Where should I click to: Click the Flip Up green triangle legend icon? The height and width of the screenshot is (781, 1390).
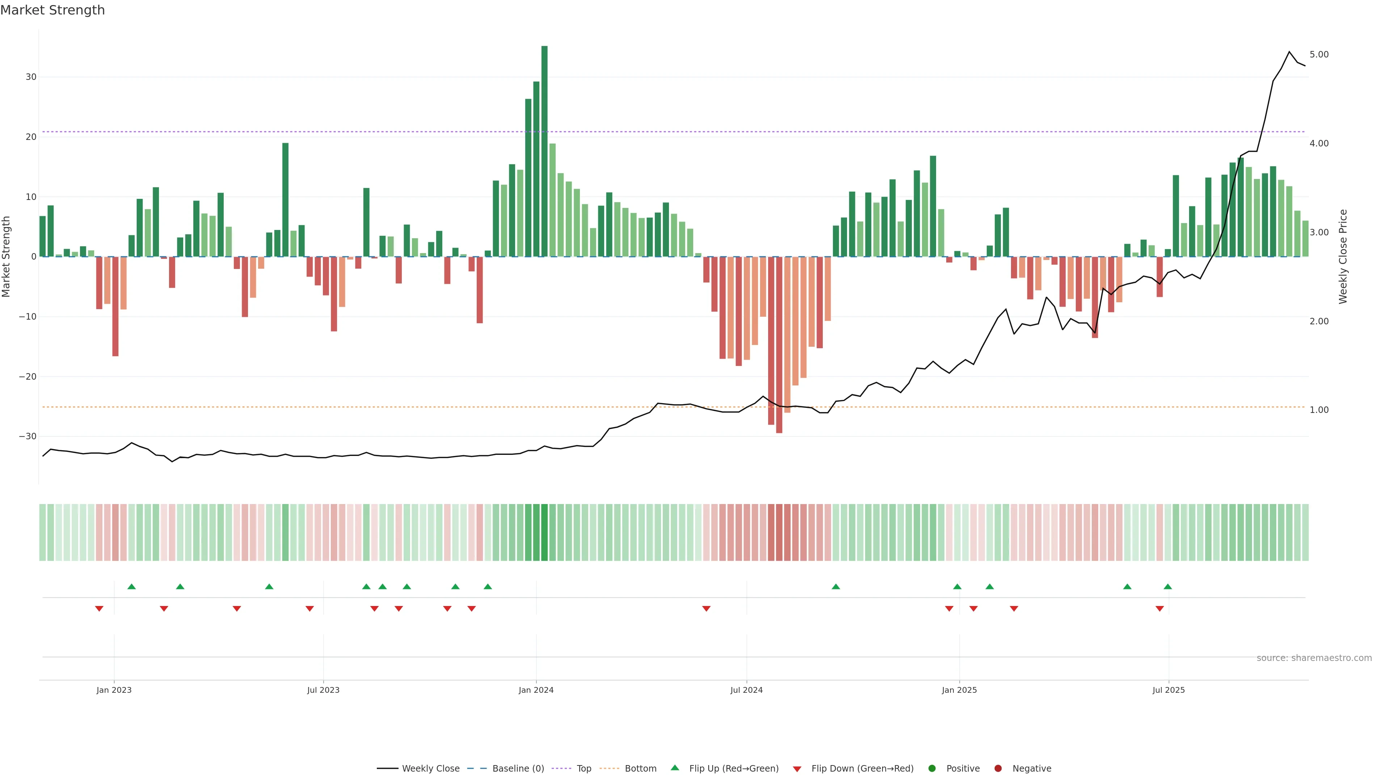coord(674,768)
